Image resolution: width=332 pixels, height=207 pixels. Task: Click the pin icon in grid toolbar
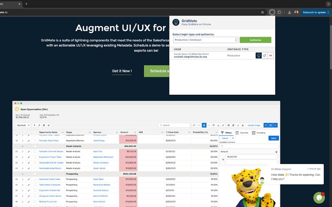(x=34, y=125)
